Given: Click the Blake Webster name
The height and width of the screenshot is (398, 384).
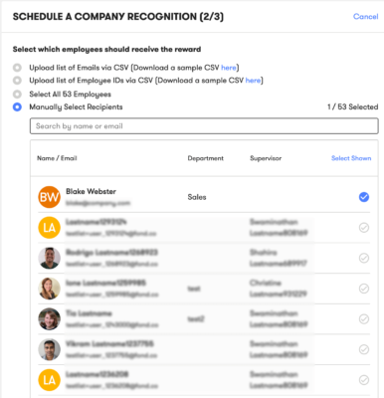Looking at the screenshot, I should (x=91, y=191).
